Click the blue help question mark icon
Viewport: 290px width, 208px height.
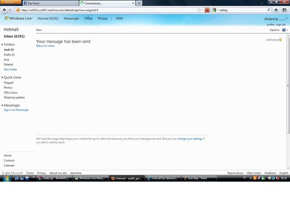click(284, 30)
